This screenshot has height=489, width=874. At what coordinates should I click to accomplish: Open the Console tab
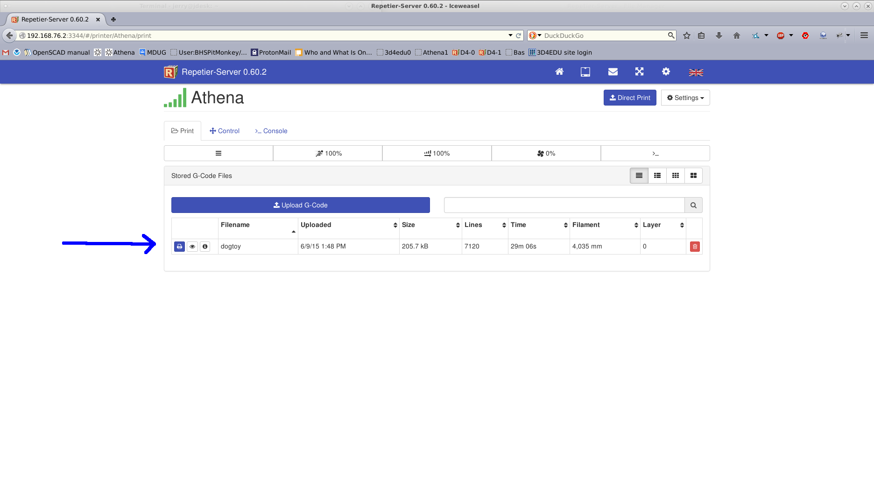(x=271, y=131)
